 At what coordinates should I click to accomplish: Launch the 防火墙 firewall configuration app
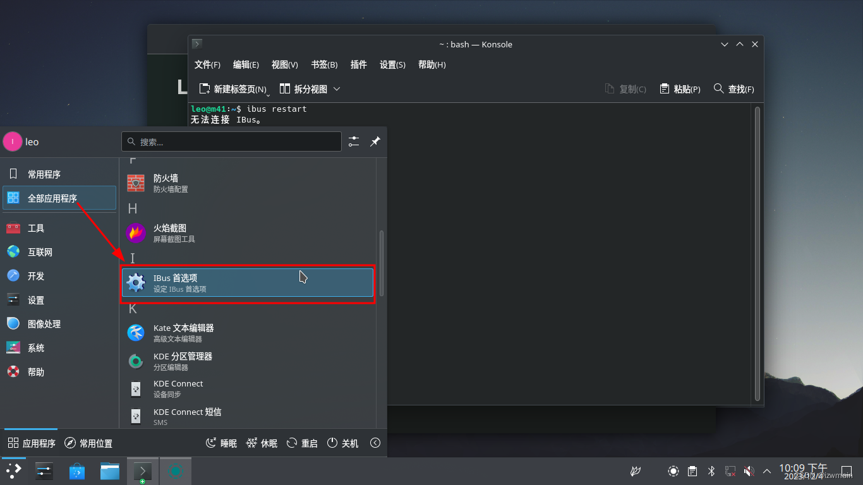pos(248,183)
